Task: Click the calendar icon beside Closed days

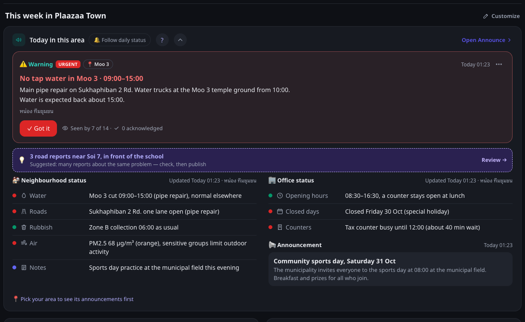Action: (x=280, y=212)
